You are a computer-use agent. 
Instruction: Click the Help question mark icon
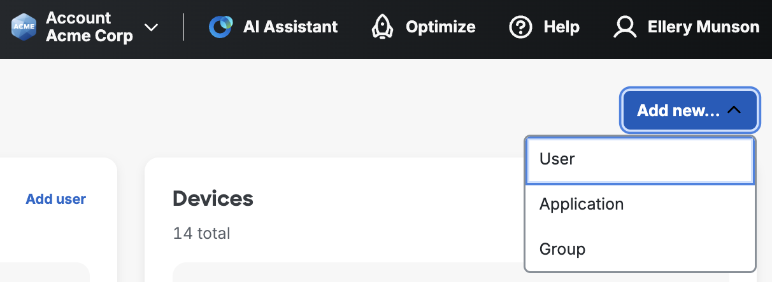520,27
